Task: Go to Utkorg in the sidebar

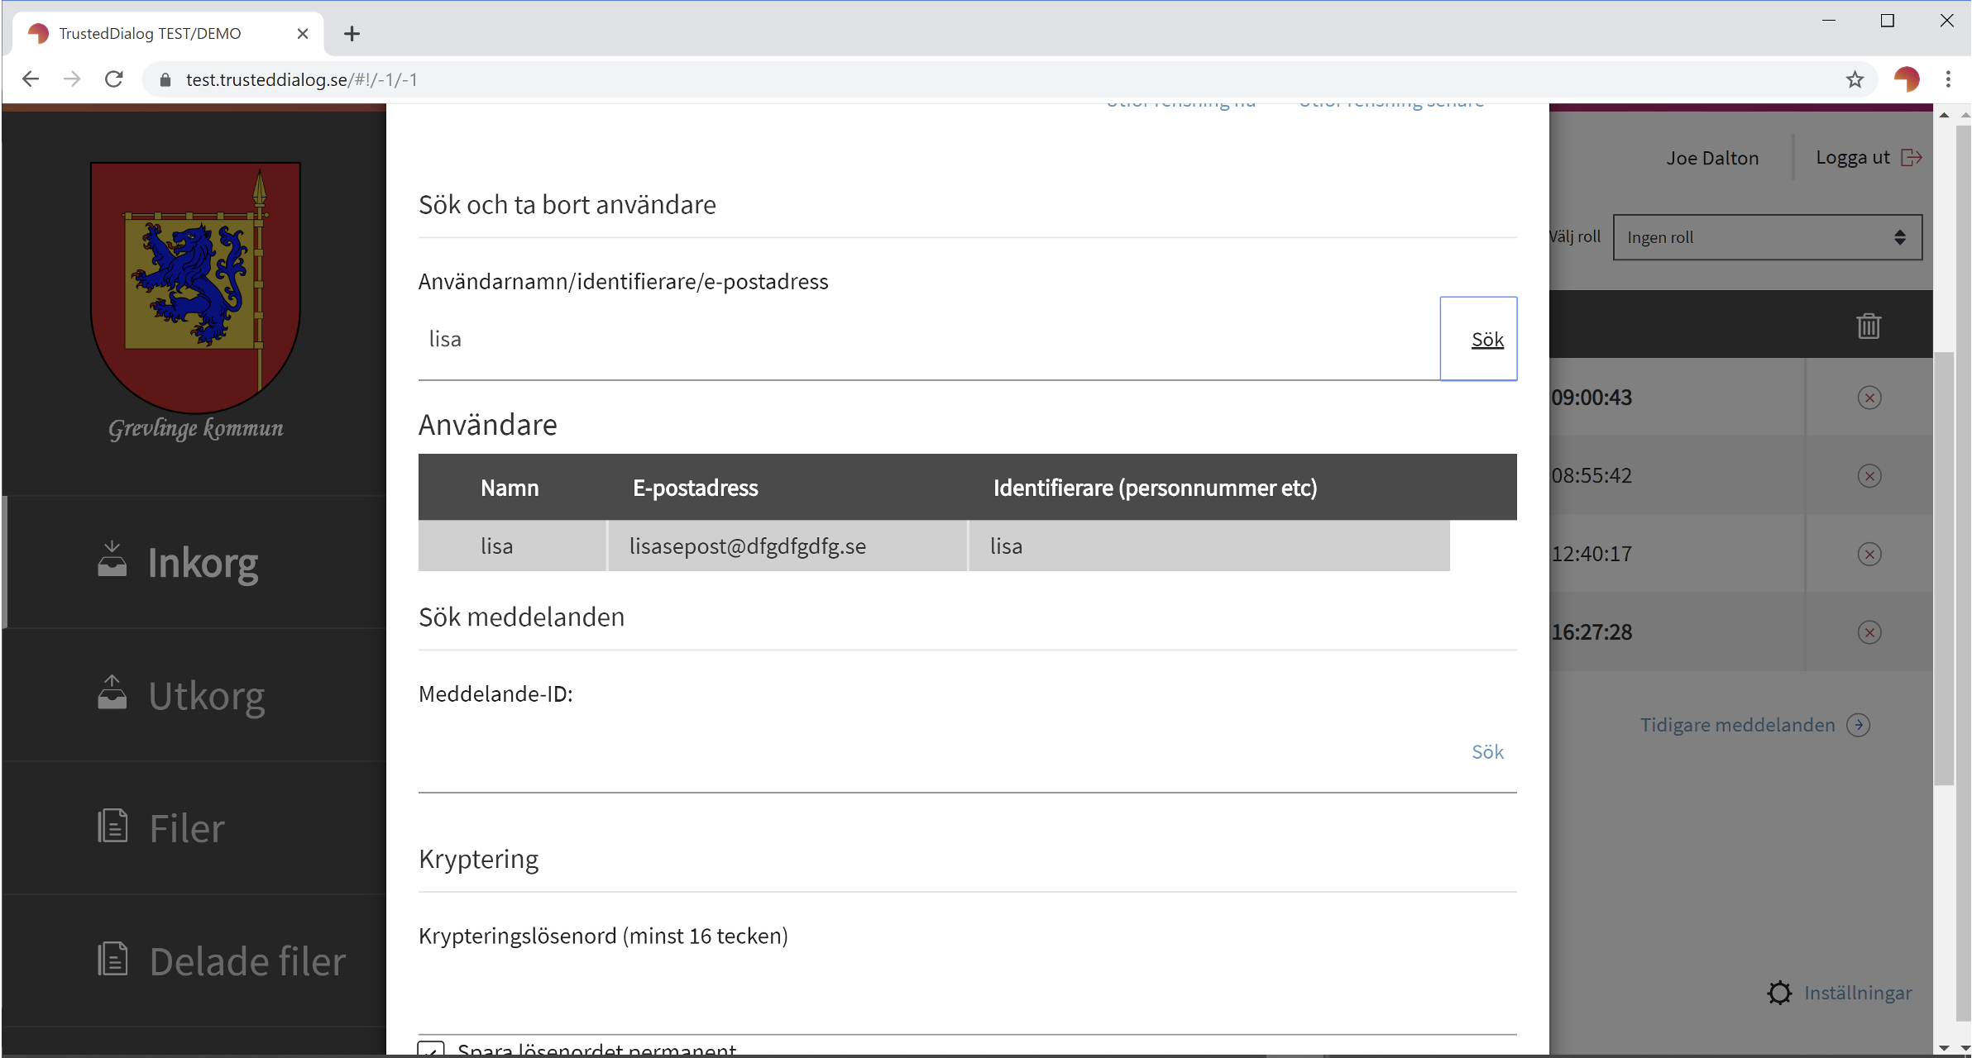Action: [206, 696]
